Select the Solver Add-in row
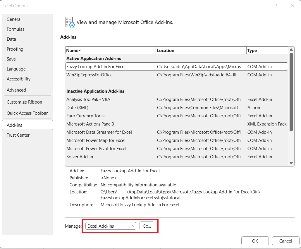The width and height of the screenshot is (301, 249). click(x=177, y=157)
